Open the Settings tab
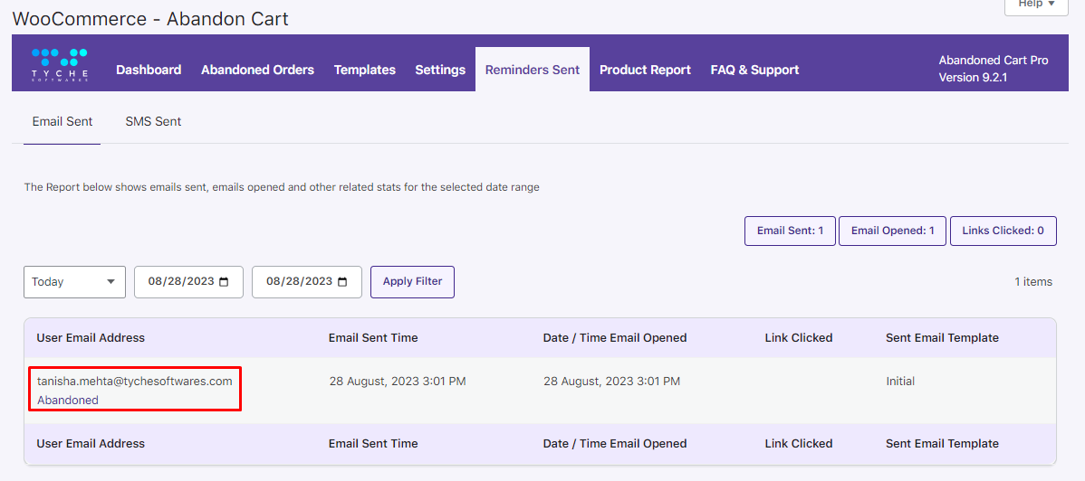The height and width of the screenshot is (481, 1085). 440,70
